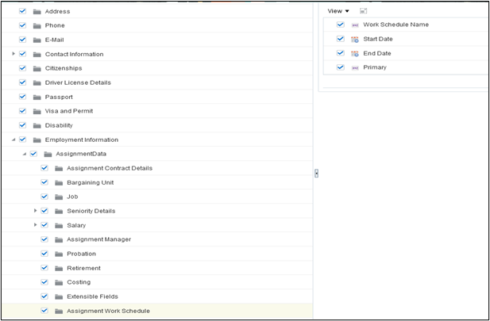This screenshot has height=321, width=490.
Task: Click the Work Schedule Name text-type icon
Action: click(355, 25)
